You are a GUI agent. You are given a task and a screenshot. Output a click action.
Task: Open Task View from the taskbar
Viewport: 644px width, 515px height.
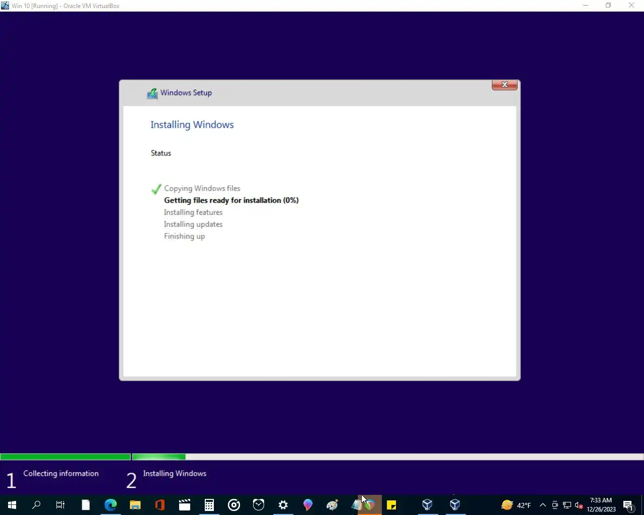click(60, 505)
